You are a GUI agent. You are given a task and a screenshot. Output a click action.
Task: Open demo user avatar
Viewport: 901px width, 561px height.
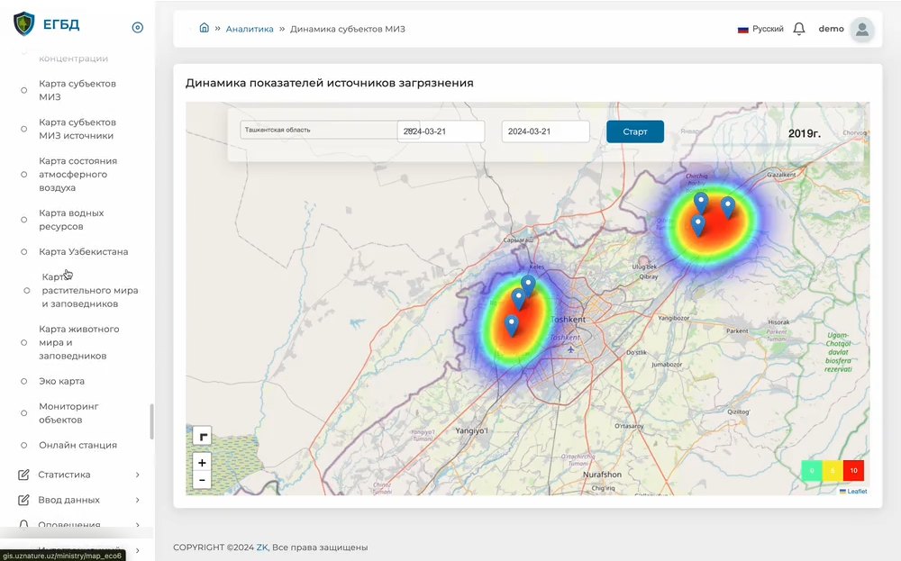coord(862,29)
